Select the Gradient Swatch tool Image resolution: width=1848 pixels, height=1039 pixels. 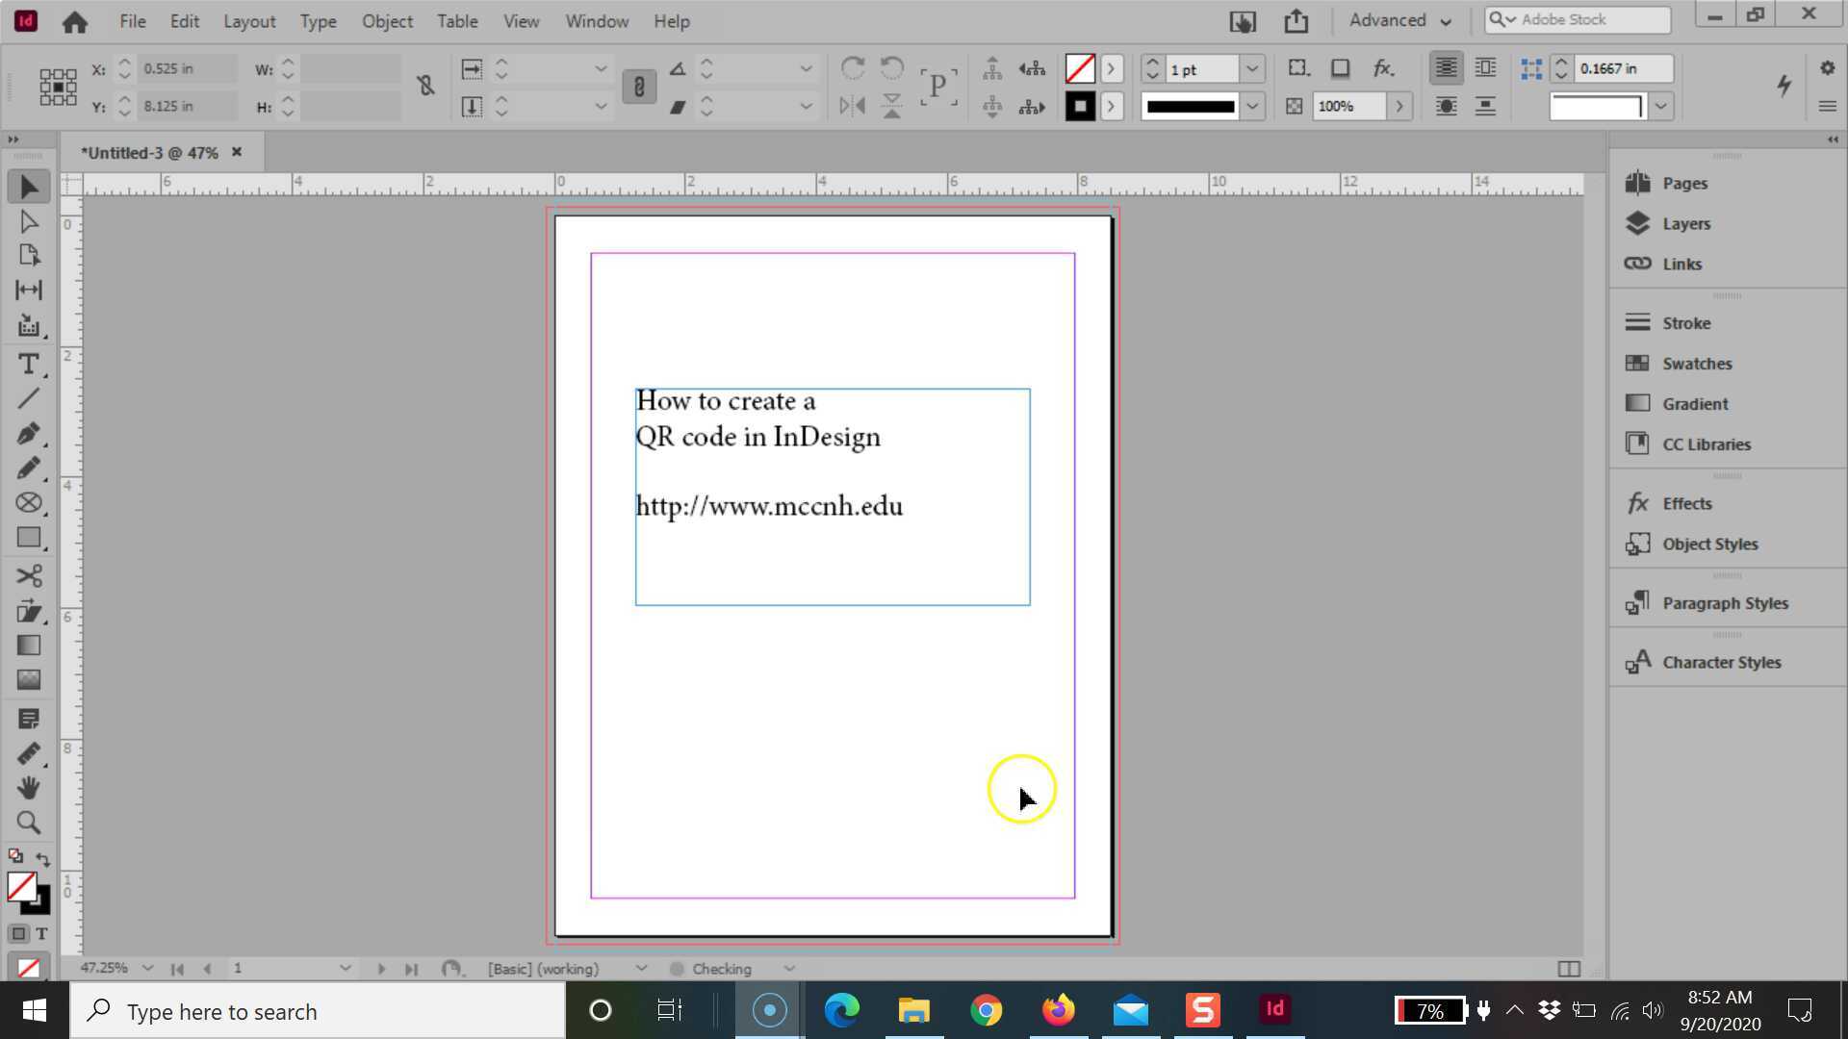click(x=28, y=646)
